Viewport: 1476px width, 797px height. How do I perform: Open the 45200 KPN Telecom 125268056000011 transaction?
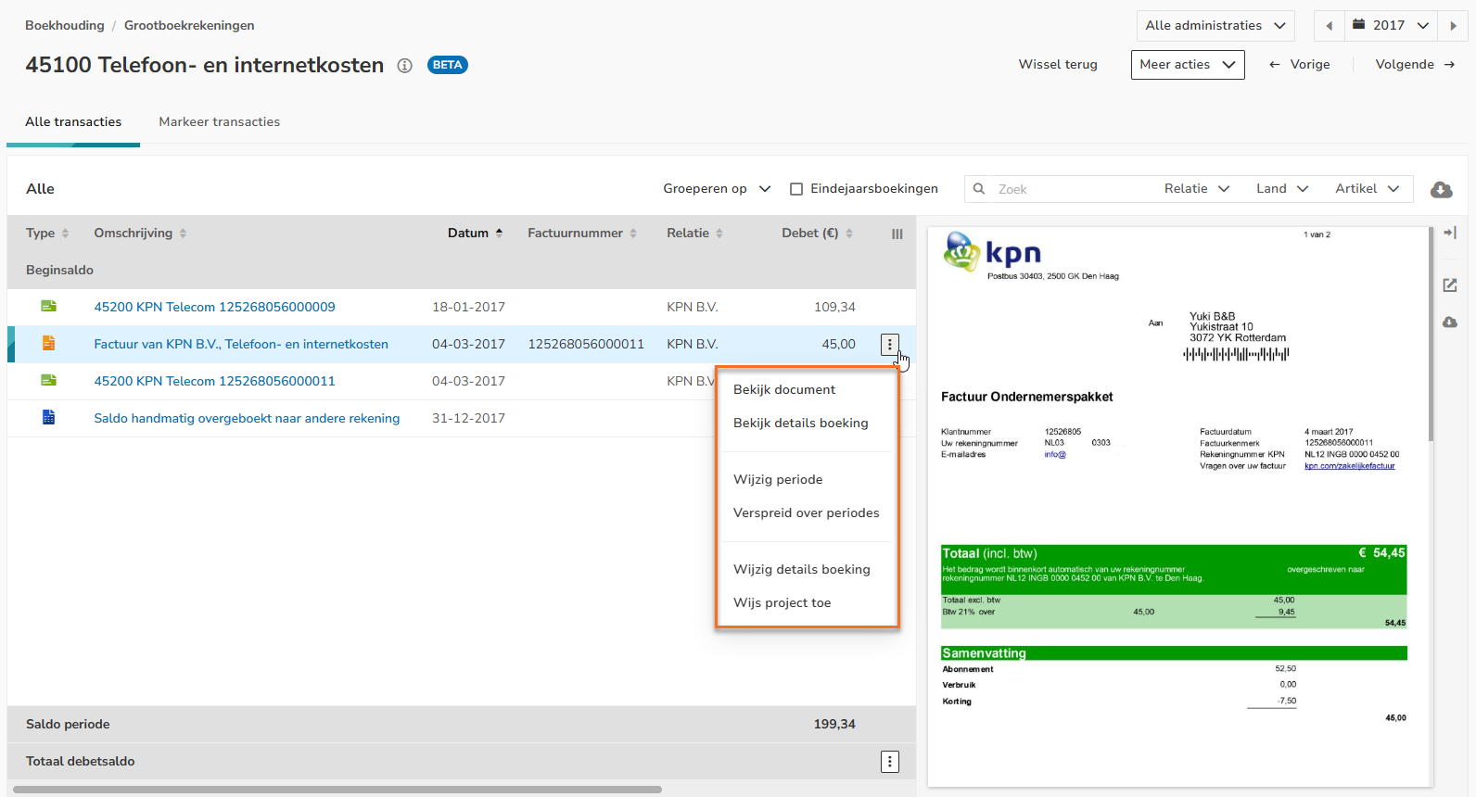[214, 382]
